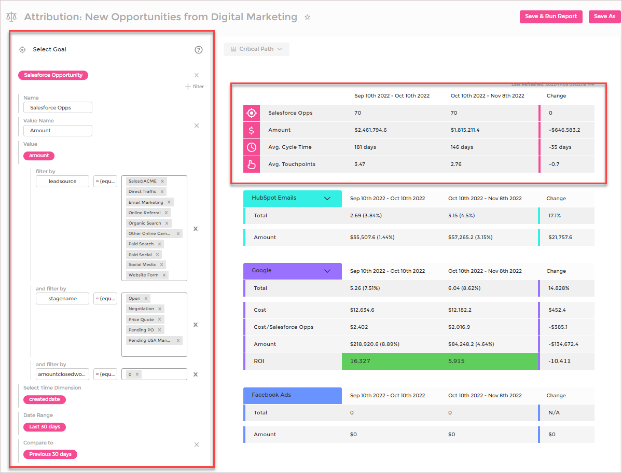Remove Website Form tag
622x473 pixels.
[164, 275]
